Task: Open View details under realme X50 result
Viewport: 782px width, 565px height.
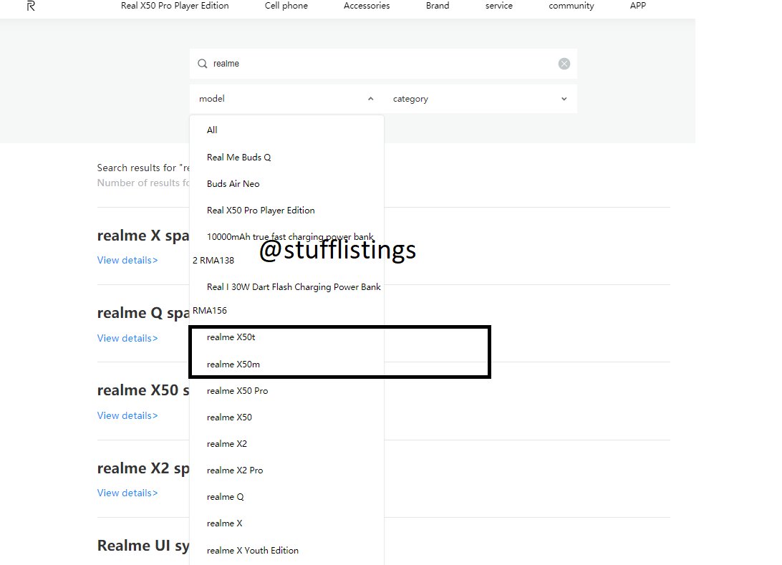Action: 127,416
